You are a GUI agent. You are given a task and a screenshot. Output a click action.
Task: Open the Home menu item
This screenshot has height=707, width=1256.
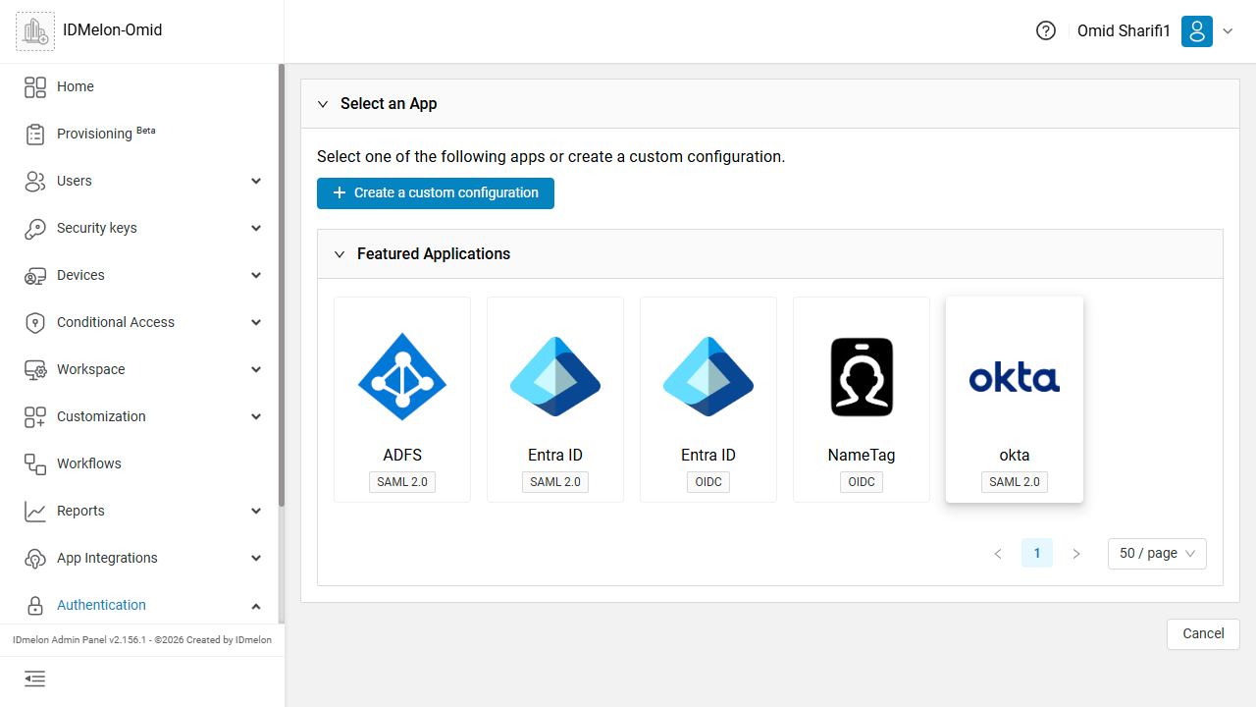(139, 86)
